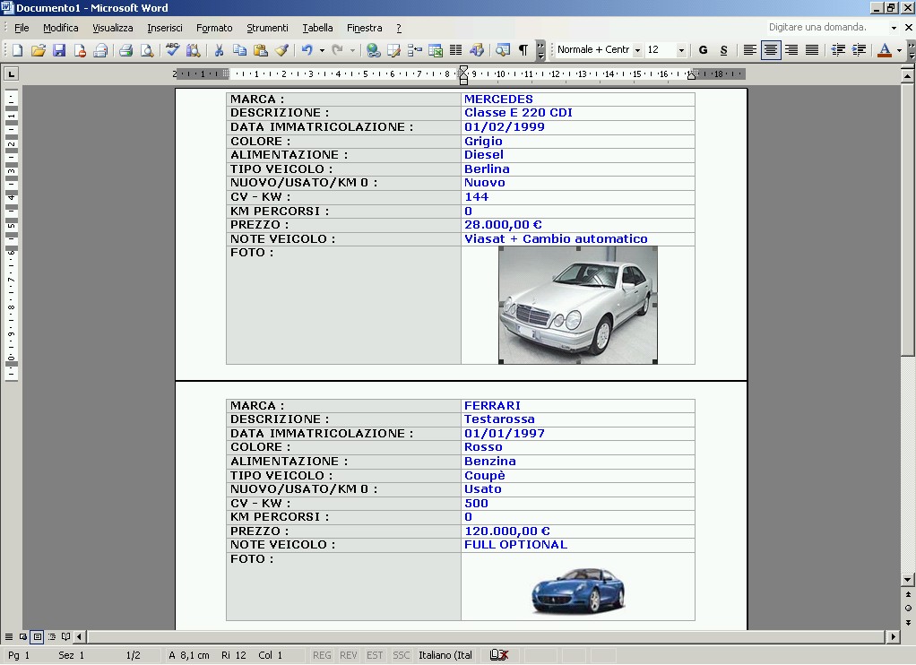This screenshot has width=916, height=665.
Task: Open the 'Digitare una domanda' dropdown arrow
Action: (894, 28)
